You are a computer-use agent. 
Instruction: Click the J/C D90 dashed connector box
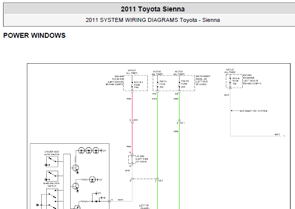[x=132, y=159]
